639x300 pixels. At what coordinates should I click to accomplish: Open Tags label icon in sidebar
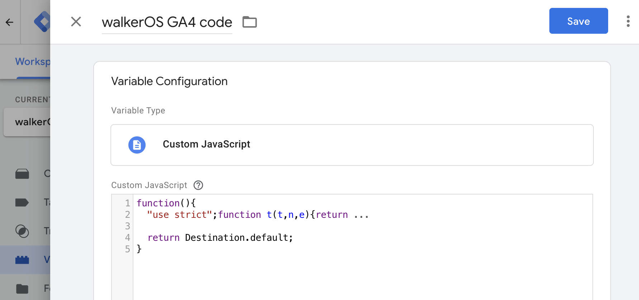[22, 202]
